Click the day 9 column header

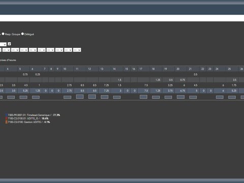[x=58, y=69]
